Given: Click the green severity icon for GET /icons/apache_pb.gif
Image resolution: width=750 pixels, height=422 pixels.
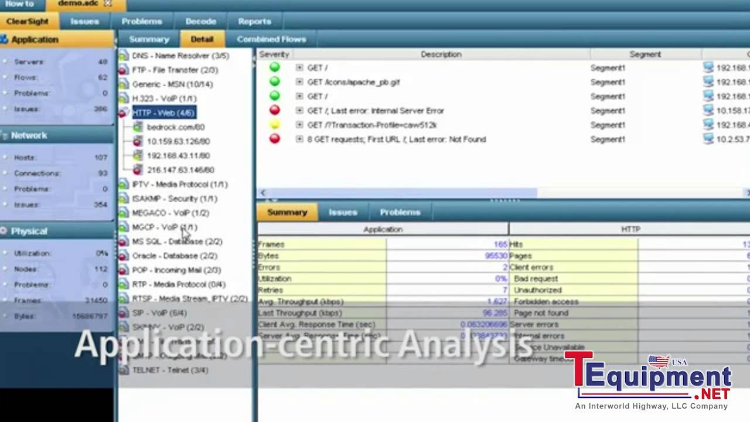Looking at the screenshot, I should (x=274, y=82).
